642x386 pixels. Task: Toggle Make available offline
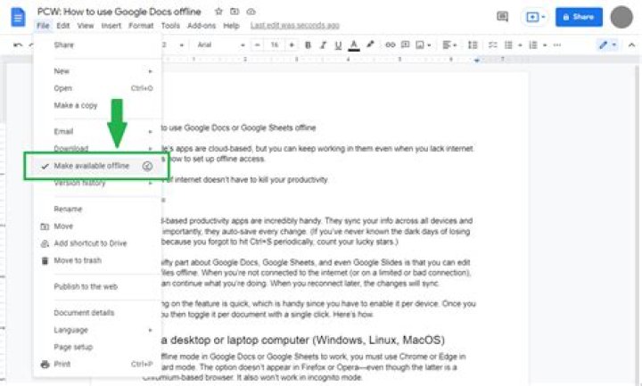(x=97, y=166)
